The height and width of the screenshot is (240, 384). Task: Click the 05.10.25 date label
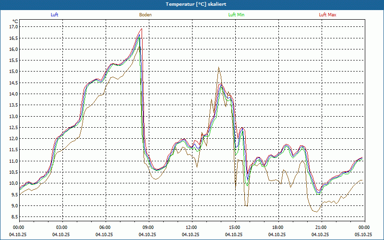tap(363, 235)
